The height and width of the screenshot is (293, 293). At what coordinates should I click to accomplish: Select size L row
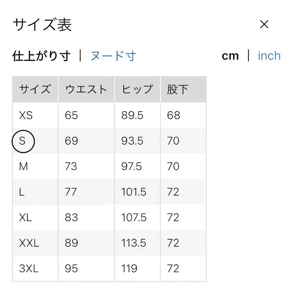pyautogui.click(x=22, y=192)
